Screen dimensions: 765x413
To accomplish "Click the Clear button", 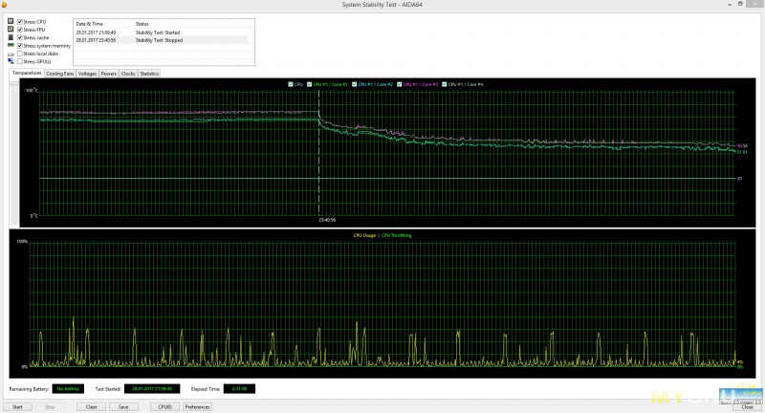I will tap(91, 406).
